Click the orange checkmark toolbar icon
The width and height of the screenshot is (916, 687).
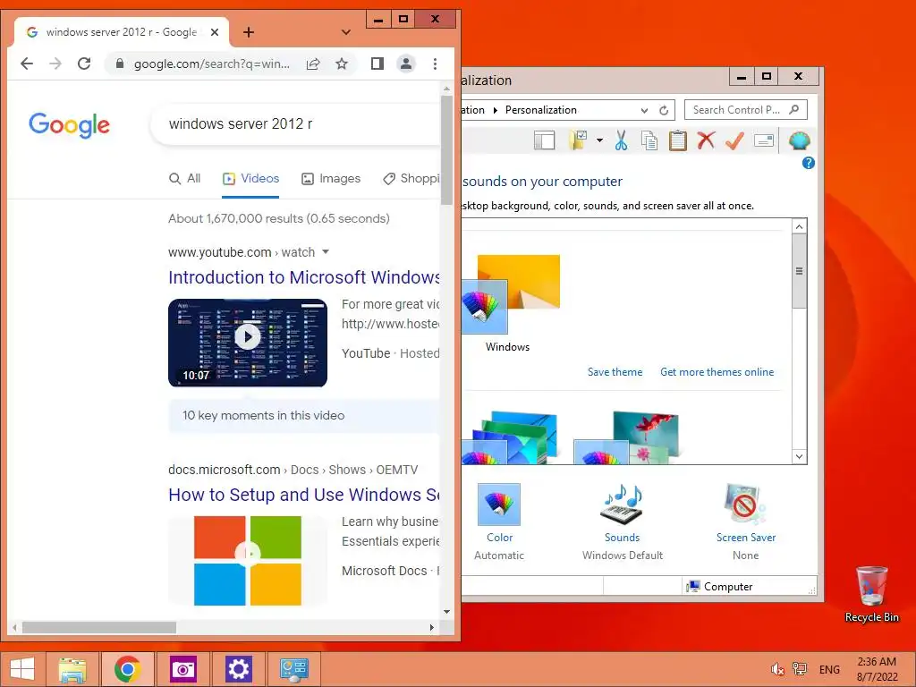click(x=735, y=140)
